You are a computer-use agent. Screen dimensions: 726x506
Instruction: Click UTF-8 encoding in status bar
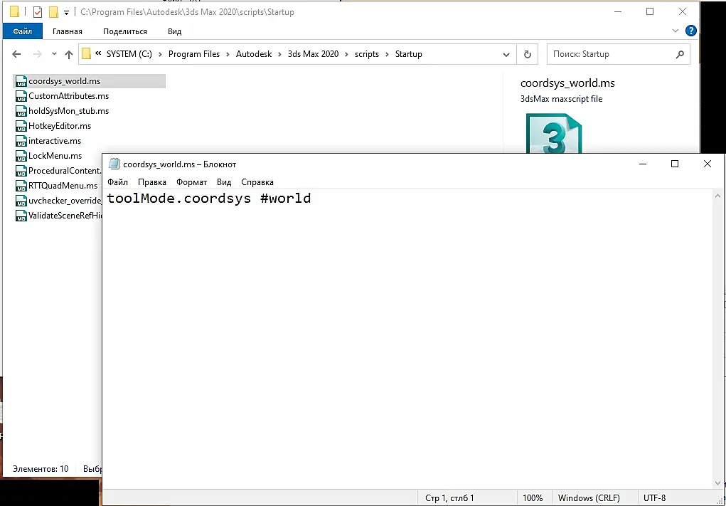point(655,498)
